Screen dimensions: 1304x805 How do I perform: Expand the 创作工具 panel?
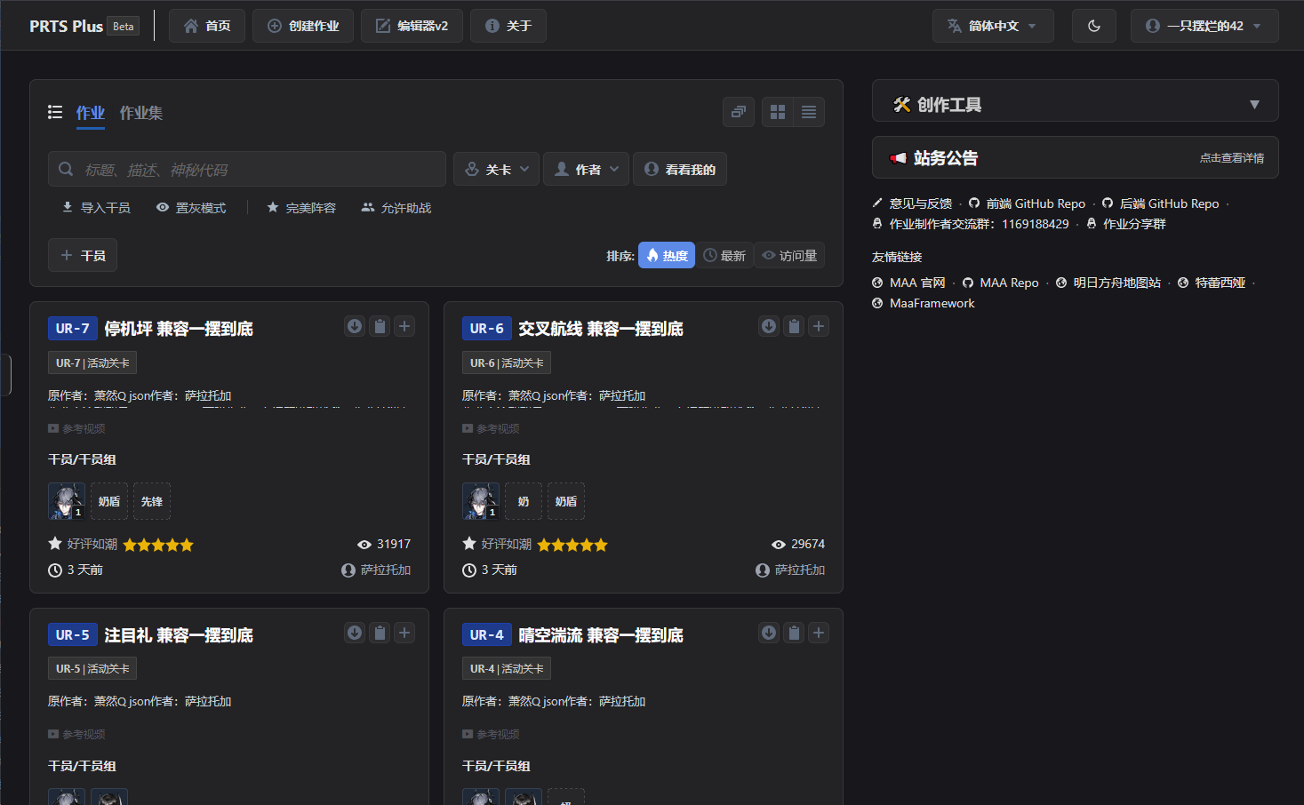[1076, 104]
